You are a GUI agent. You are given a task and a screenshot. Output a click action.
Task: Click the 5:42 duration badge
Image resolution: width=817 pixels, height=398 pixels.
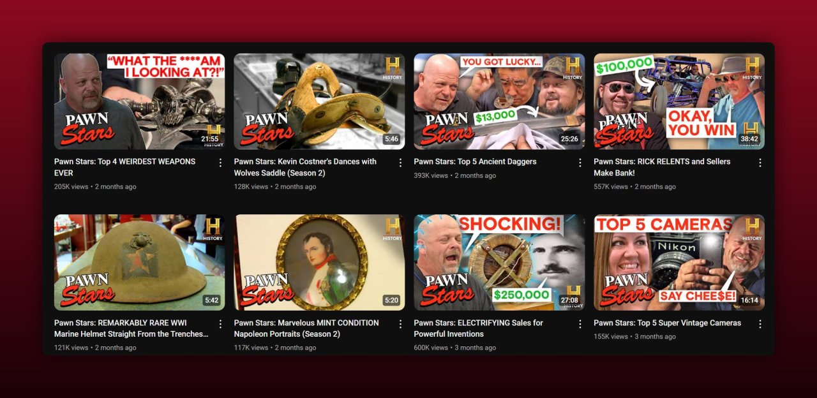[x=211, y=300]
